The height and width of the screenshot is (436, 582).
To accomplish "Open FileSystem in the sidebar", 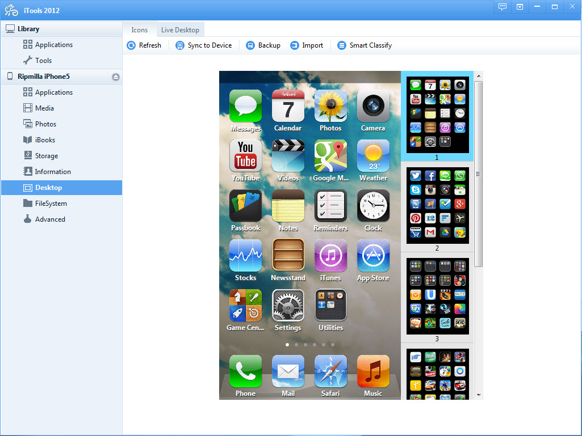I will [x=62, y=204].
